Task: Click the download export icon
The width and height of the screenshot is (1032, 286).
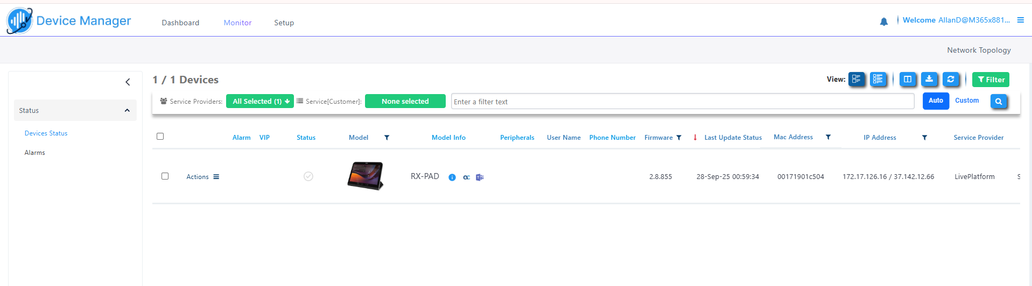Action: coord(929,80)
